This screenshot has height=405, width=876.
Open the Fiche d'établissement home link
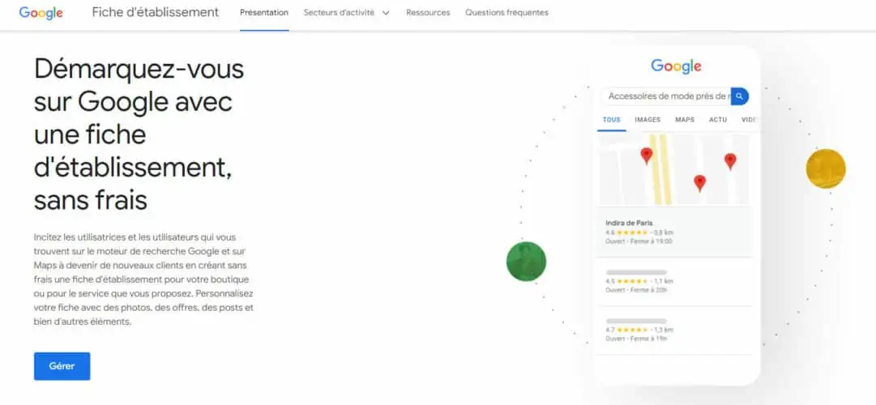pos(156,12)
